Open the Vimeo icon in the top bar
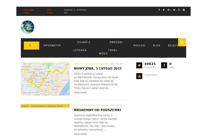Screen dimensions: 207x138 tap(184, 10)
